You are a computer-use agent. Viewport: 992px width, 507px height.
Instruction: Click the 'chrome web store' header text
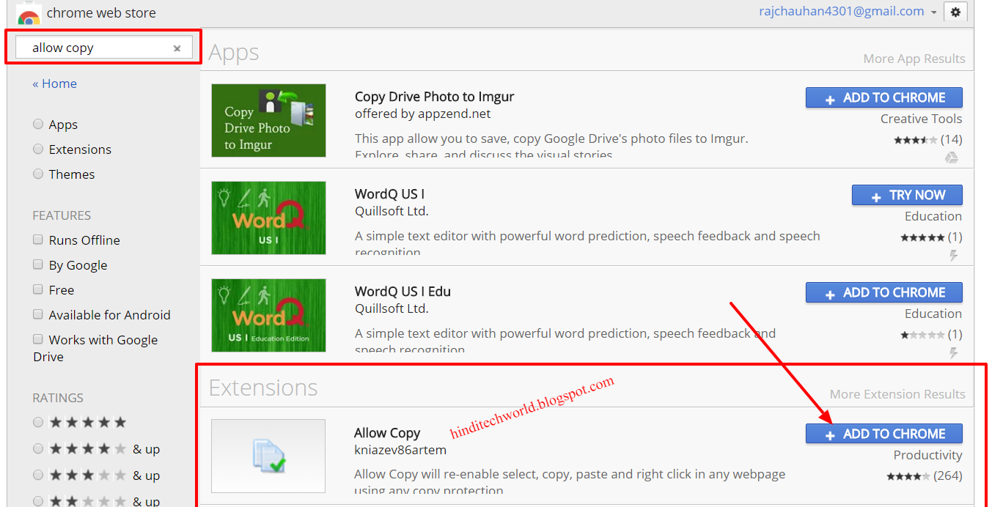click(101, 13)
